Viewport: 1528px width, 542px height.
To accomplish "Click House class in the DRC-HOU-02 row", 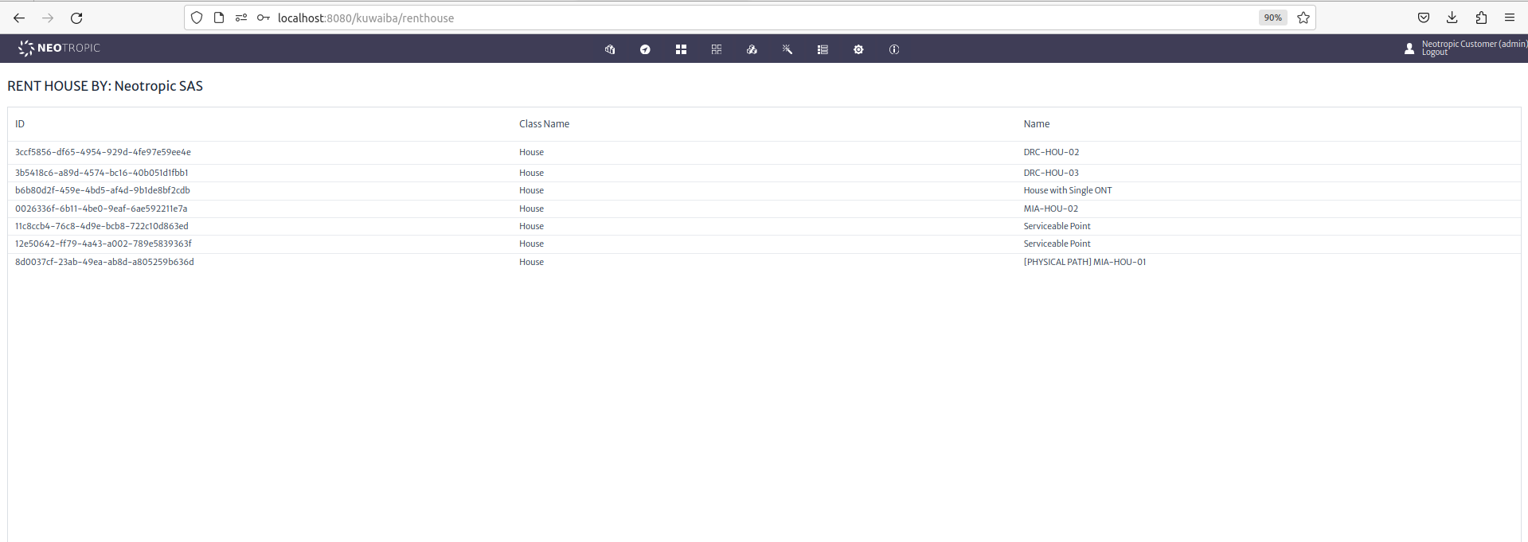I will click(531, 152).
